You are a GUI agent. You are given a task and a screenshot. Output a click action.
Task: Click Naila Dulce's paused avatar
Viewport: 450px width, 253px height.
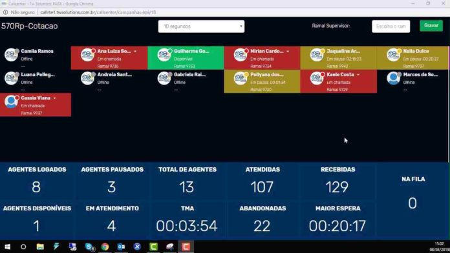pyautogui.click(x=393, y=54)
